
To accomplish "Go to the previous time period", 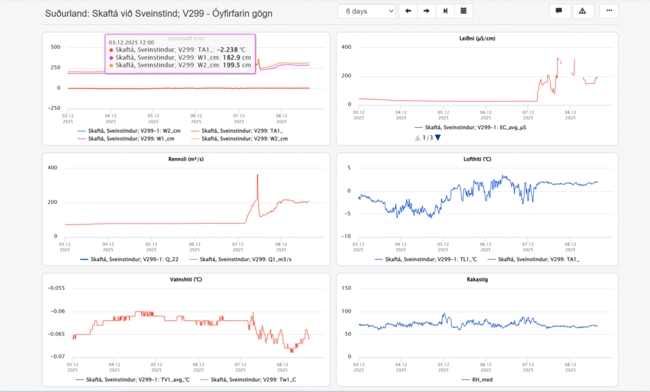I will point(408,11).
